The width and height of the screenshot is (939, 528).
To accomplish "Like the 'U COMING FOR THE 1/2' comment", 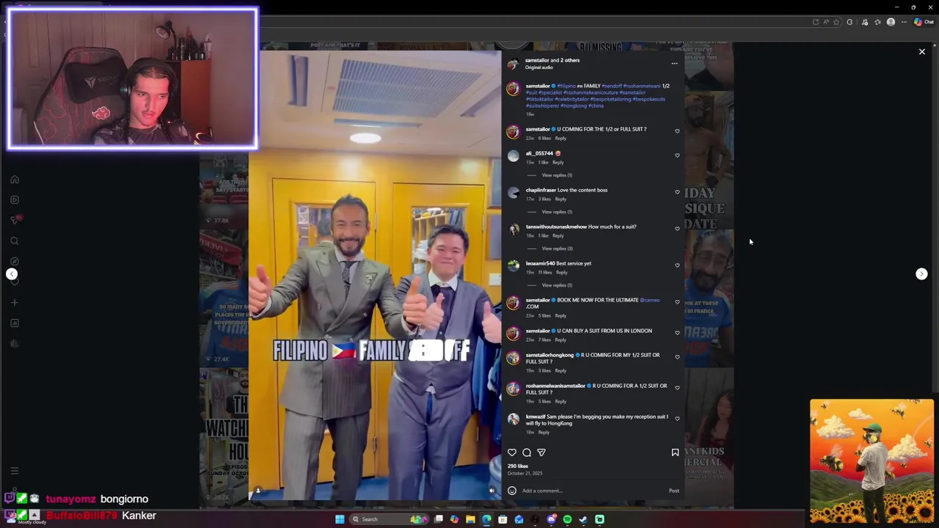I will tap(677, 131).
